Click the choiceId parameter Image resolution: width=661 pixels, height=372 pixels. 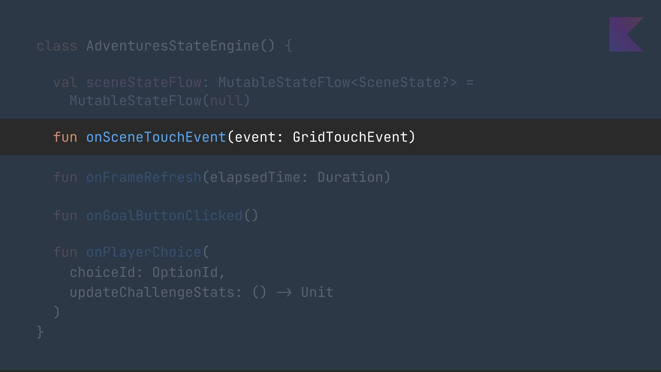102,272
